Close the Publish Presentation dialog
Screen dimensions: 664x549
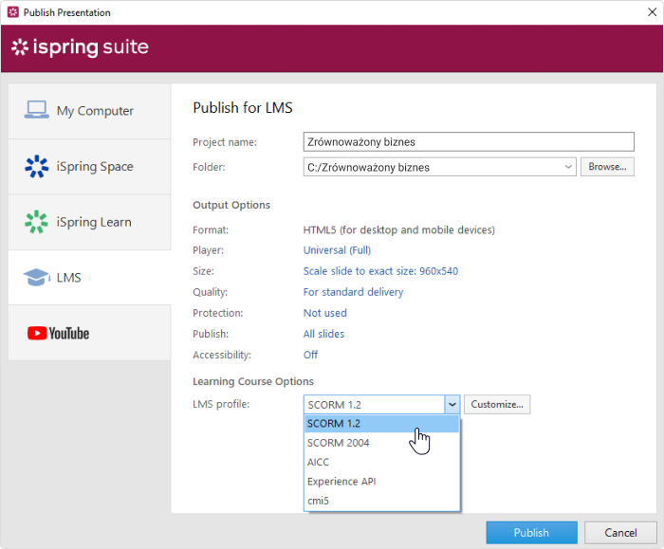point(653,11)
